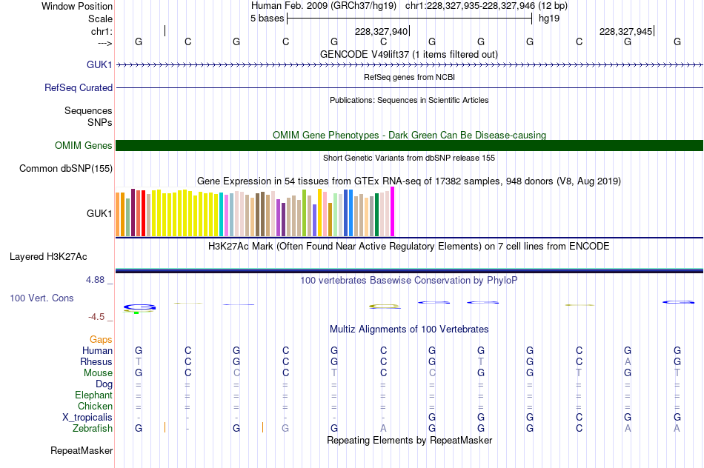Click the Zebrafish species label

click(93, 428)
